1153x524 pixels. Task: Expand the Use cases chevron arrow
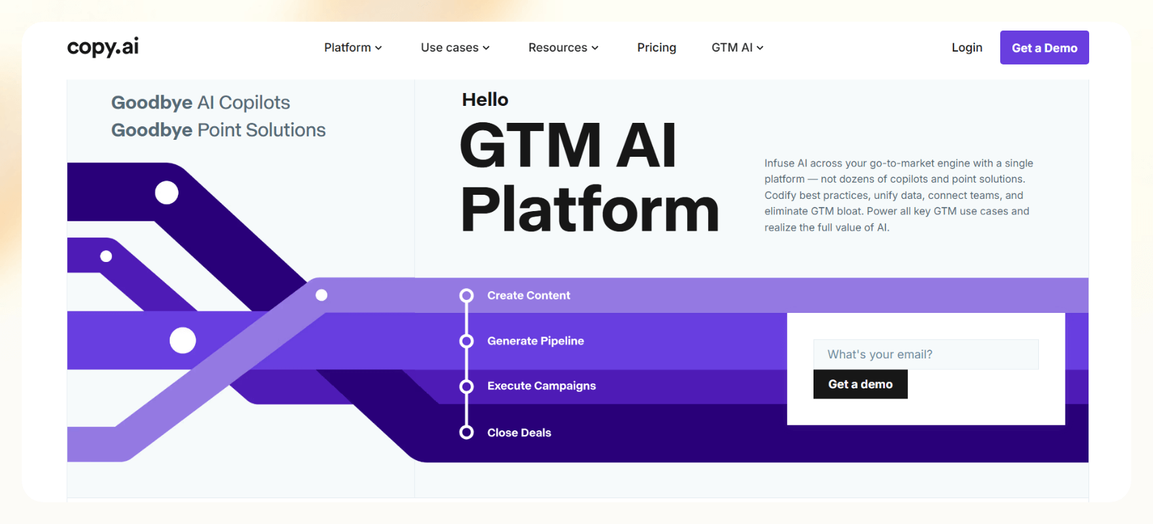click(486, 48)
